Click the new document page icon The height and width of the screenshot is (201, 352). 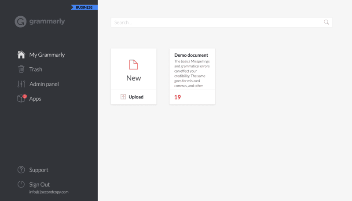tap(134, 65)
